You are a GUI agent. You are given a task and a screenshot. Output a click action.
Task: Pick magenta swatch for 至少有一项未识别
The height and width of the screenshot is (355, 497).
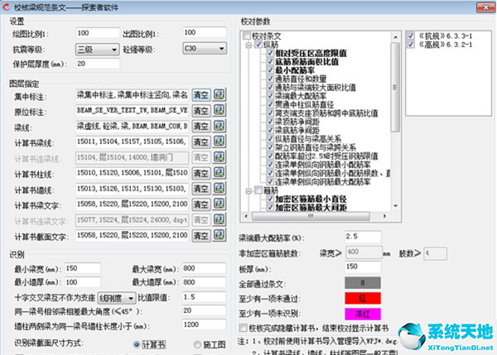click(x=363, y=314)
